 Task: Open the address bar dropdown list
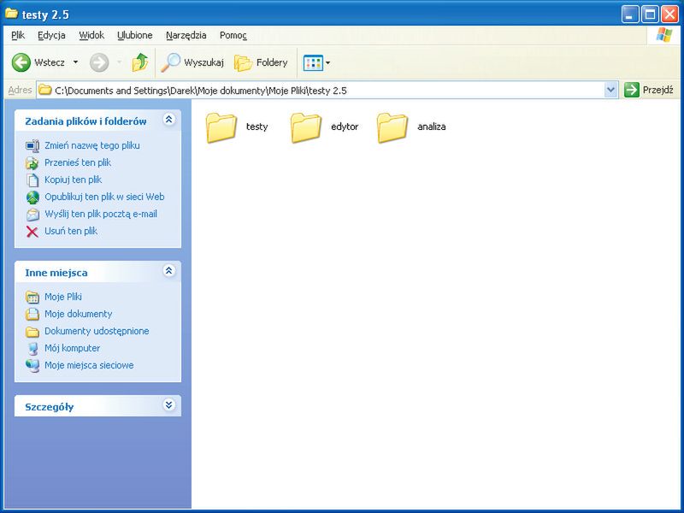pyautogui.click(x=610, y=90)
